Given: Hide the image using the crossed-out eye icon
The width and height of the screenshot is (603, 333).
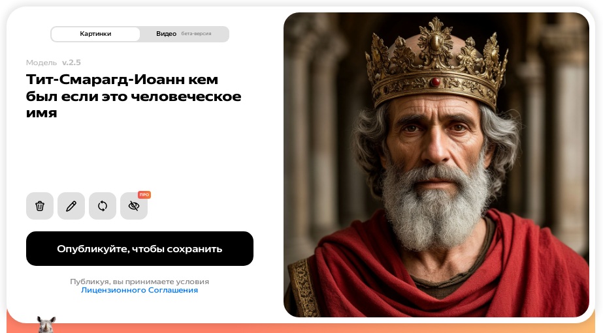Looking at the screenshot, I should [x=134, y=206].
